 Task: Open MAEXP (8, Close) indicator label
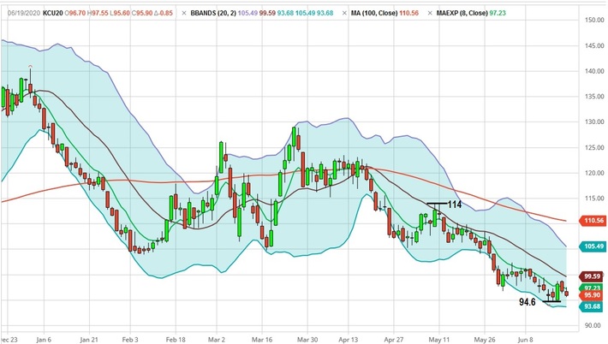462,13
